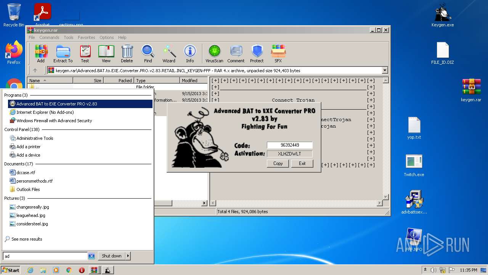Click the start menu search field

coord(46,256)
